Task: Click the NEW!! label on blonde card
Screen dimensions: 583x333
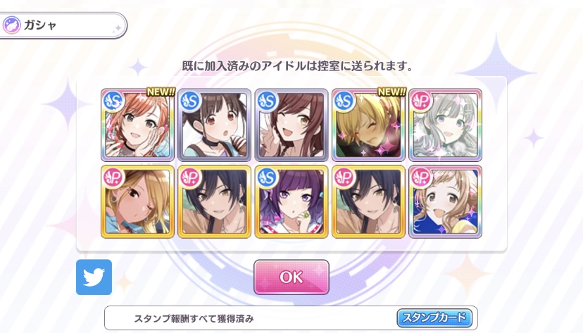Action: coord(391,92)
